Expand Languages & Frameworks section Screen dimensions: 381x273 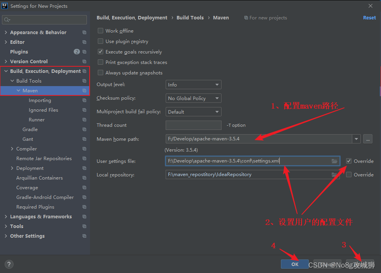[x=6, y=217]
